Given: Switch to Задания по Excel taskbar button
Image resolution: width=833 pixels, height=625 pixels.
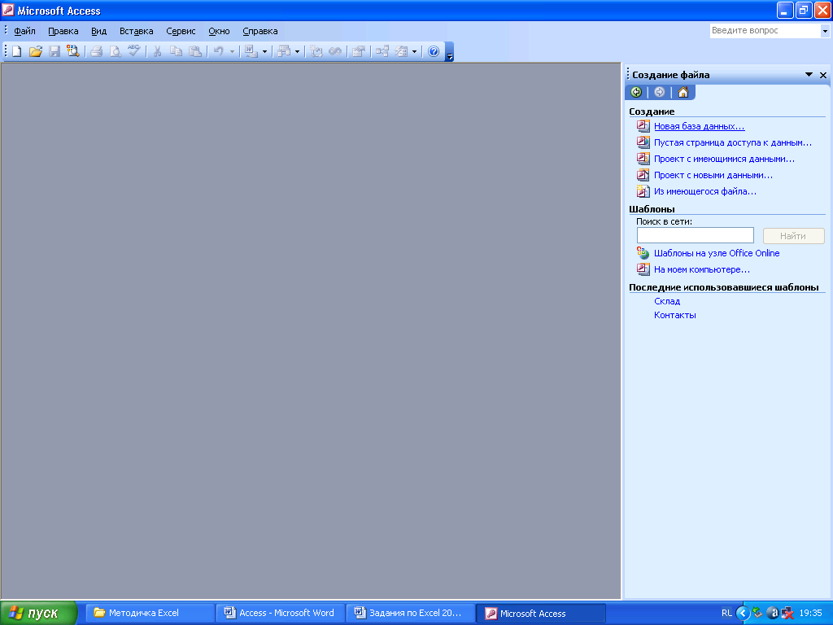Looking at the screenshot, I should pos(411,613).
